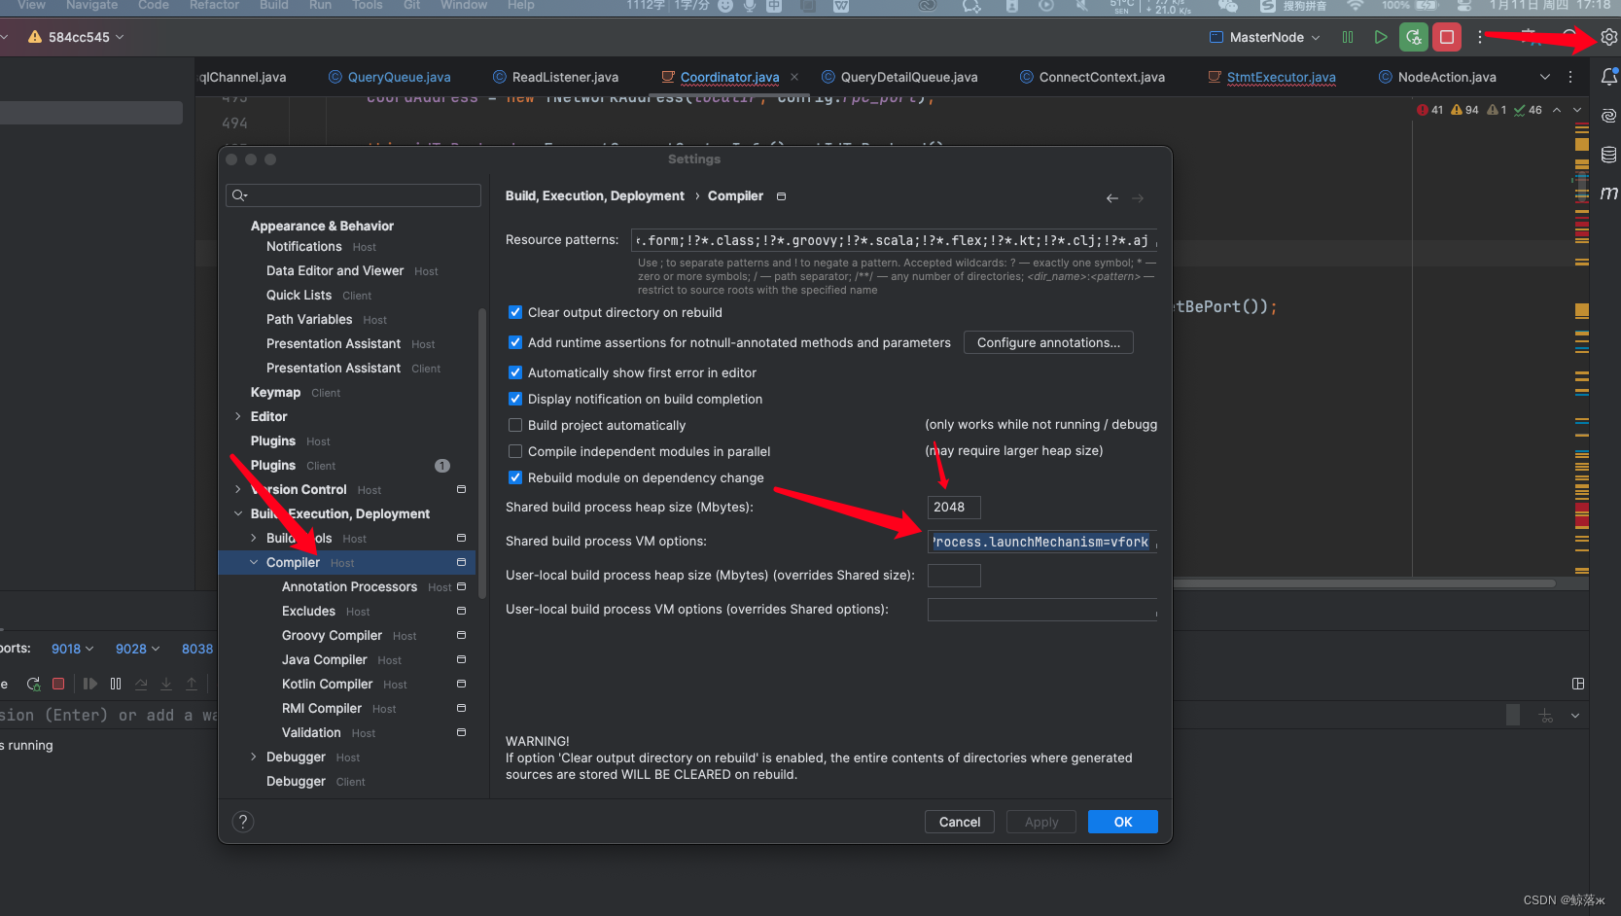Open the Maven tool window icon
The height and width of the screenshot is (916, 1621).
pos(1608,193)
